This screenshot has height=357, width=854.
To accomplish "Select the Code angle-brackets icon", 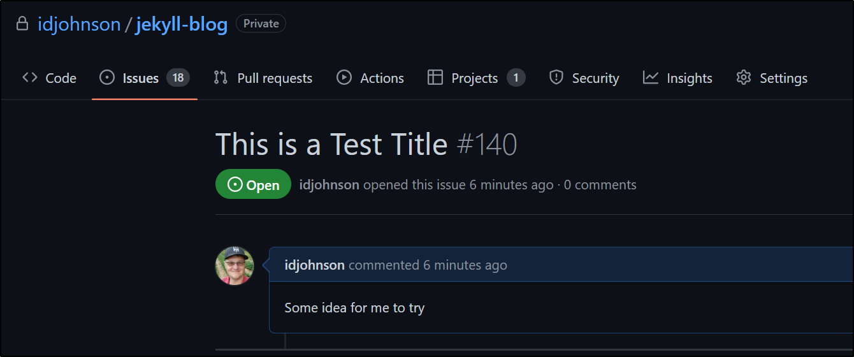I will (29, 78).
